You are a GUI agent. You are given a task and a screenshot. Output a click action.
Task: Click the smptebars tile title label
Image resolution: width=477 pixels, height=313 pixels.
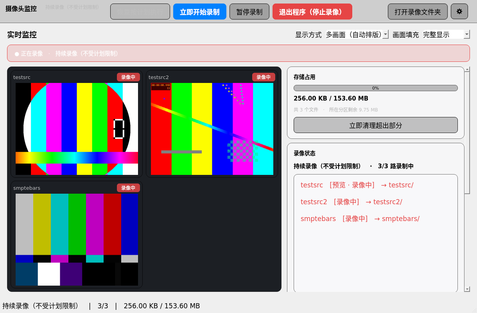tap(27, 188)
